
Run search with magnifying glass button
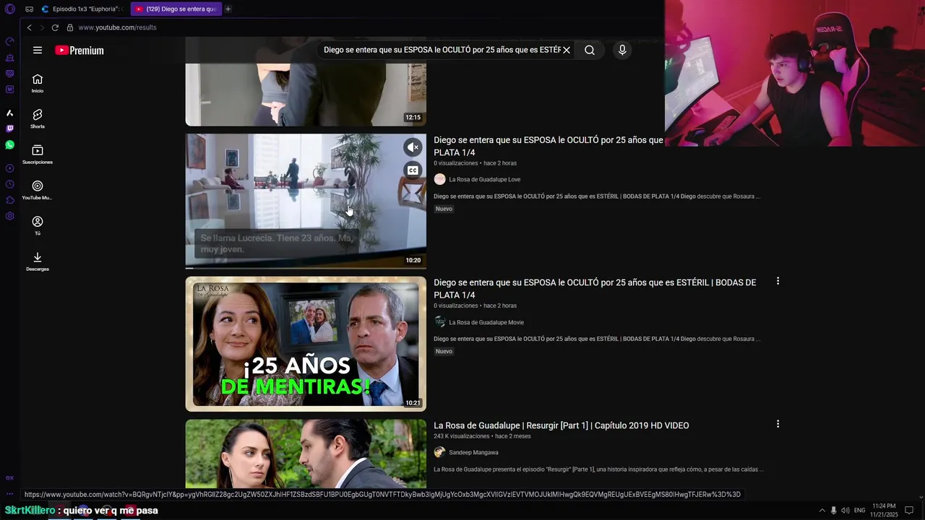[x=590, y=50]
